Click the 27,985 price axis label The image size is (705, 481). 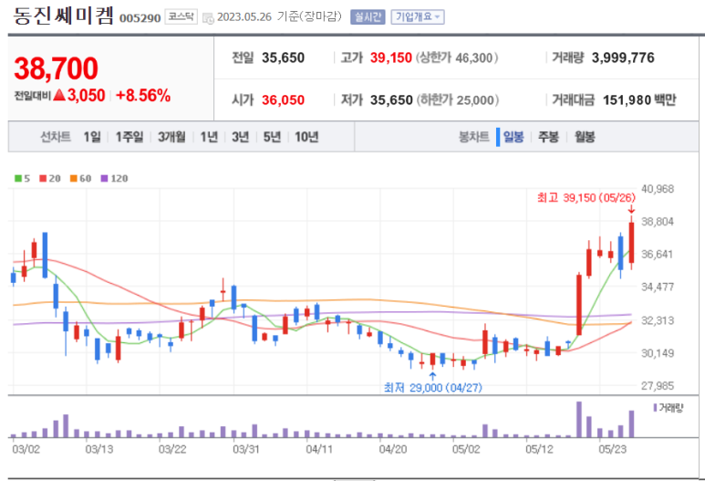coord(658,385)
